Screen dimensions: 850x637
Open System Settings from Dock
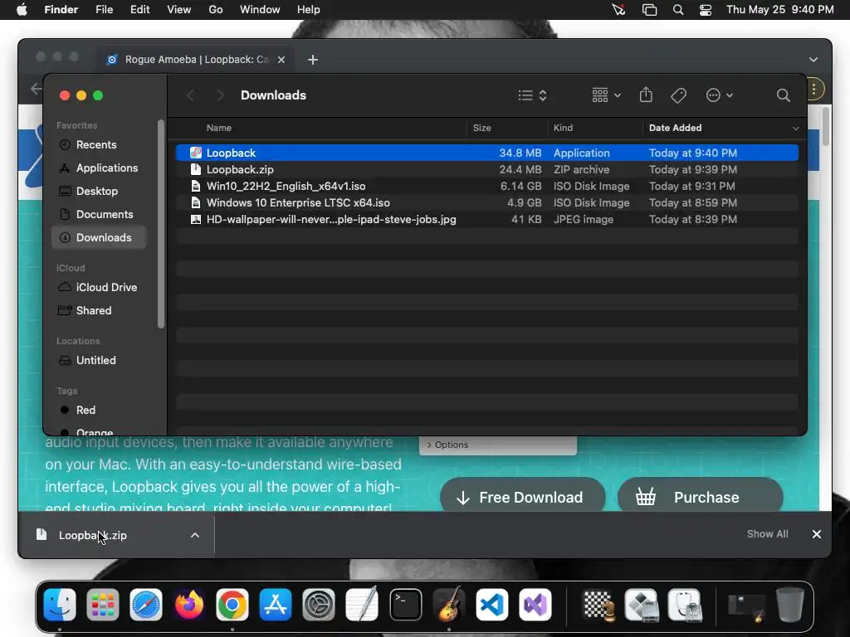pyautogui.click(x=319, y=605)
